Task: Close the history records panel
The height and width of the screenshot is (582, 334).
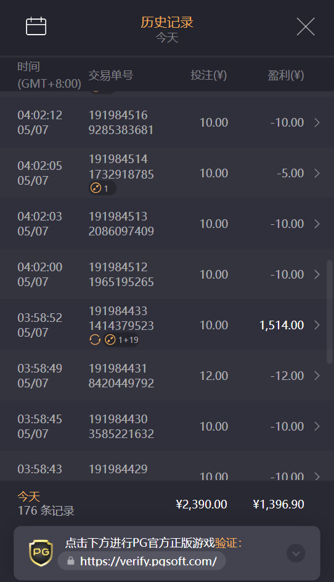Action: 306,27
